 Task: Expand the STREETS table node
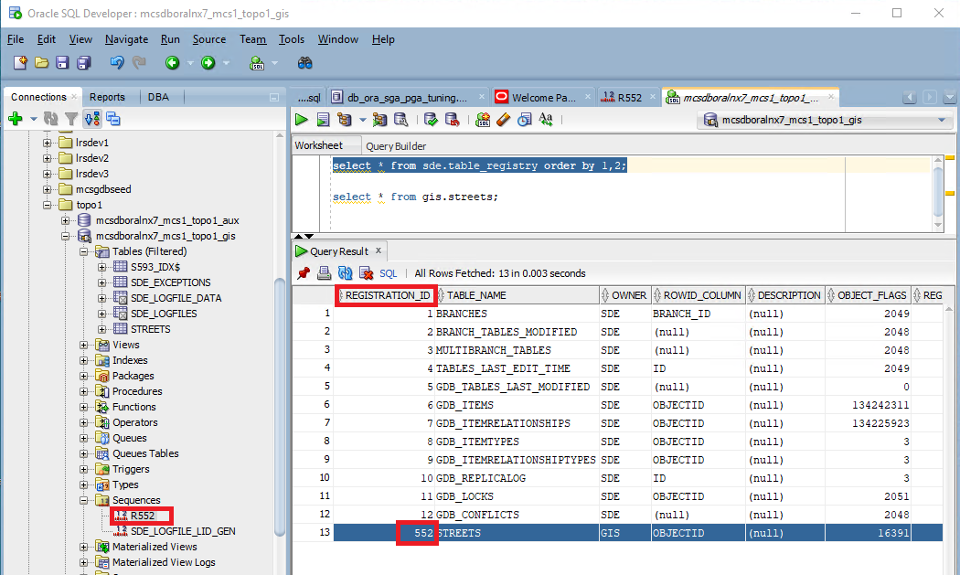[102, 329]
